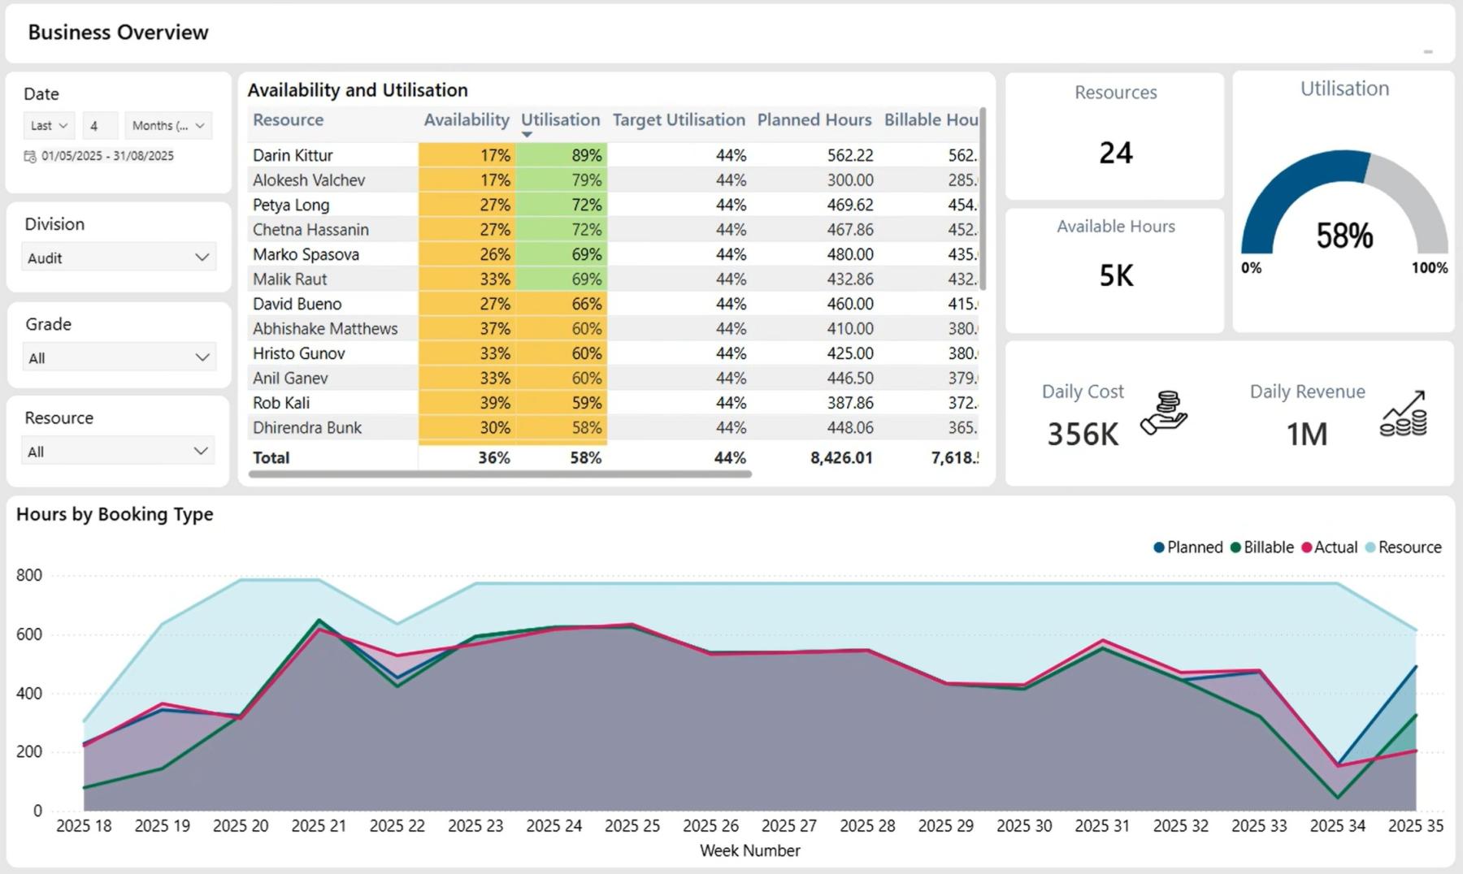Click the calendar icon in the Date filter
Image resolution: width=1463 pixels, height=874 pixels.
point(28,155)
